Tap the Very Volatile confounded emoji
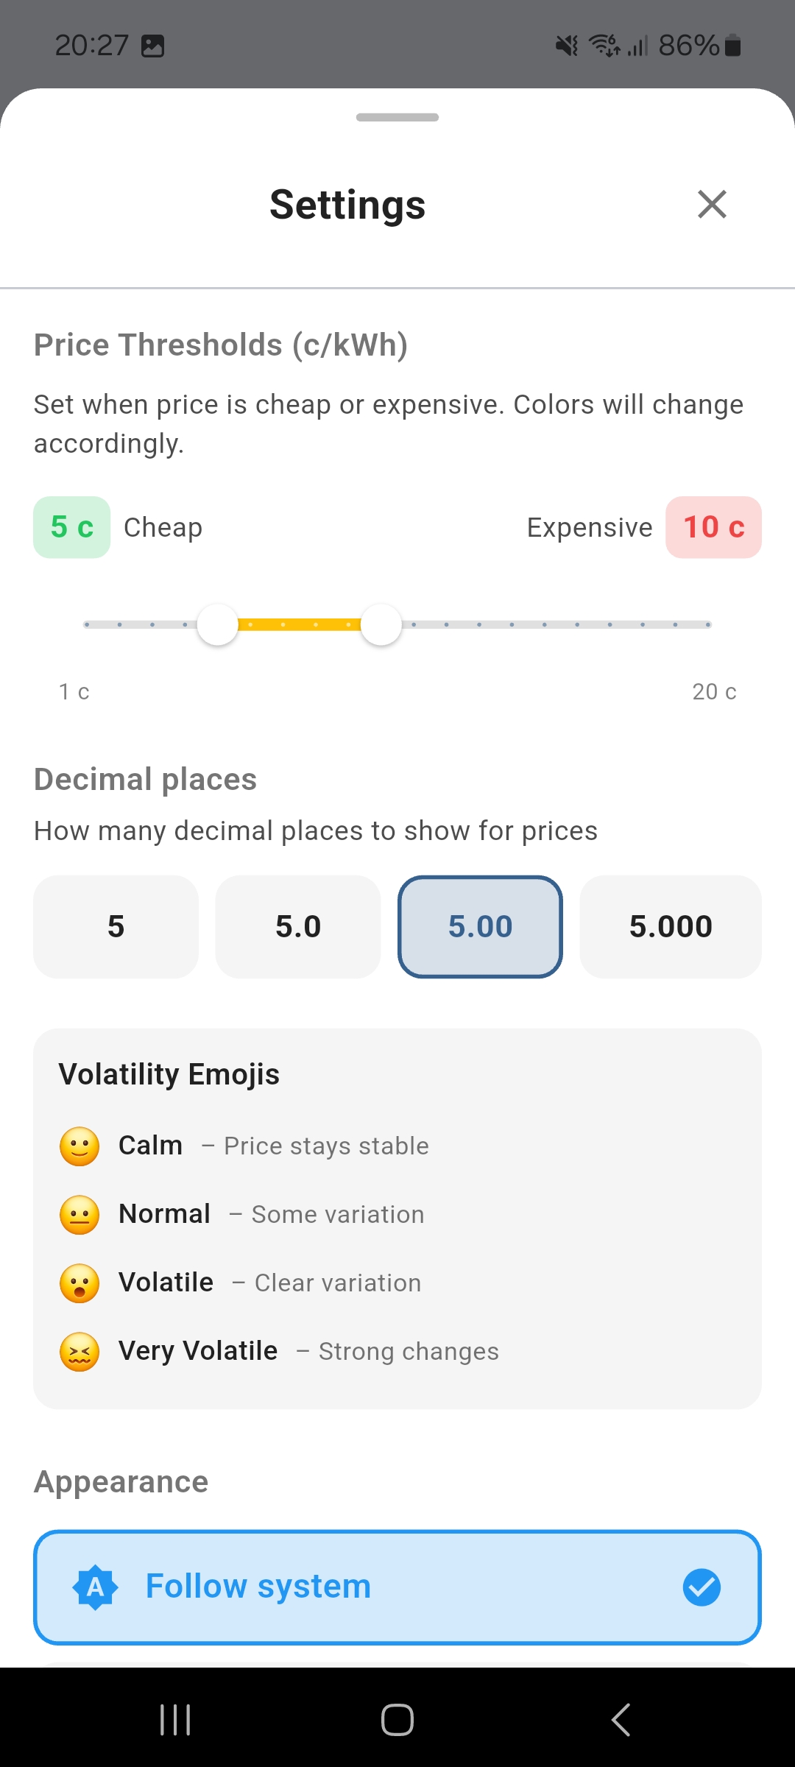Image resolution: width=795 pixels, height=1767 pixels. [x=79, y=1352]
